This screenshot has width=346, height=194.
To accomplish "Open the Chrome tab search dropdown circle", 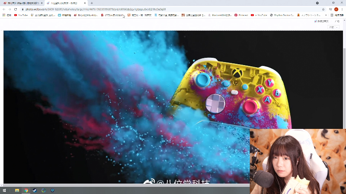I will pos(317,3).
